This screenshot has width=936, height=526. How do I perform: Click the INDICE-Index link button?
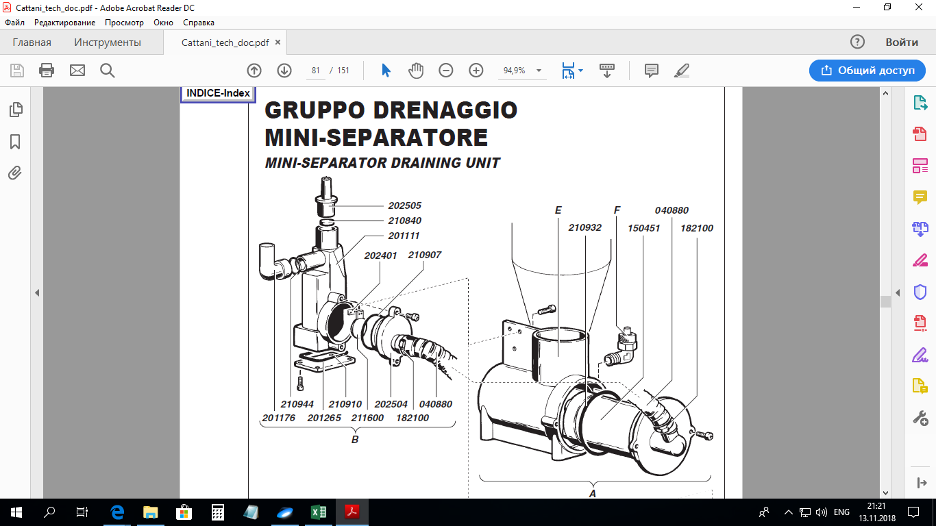point(218,94)
